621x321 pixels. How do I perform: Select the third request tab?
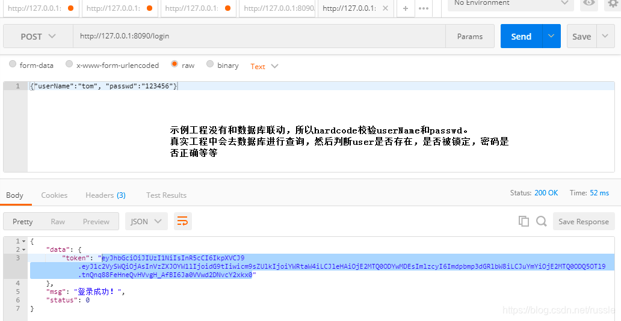coord(197,8)
